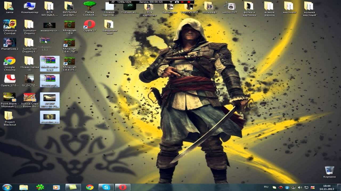Open the Компьютер desktop icon

(30, 7)
